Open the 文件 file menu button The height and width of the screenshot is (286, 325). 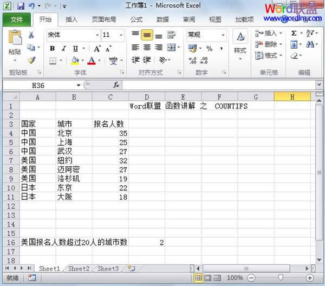point(17,19)
